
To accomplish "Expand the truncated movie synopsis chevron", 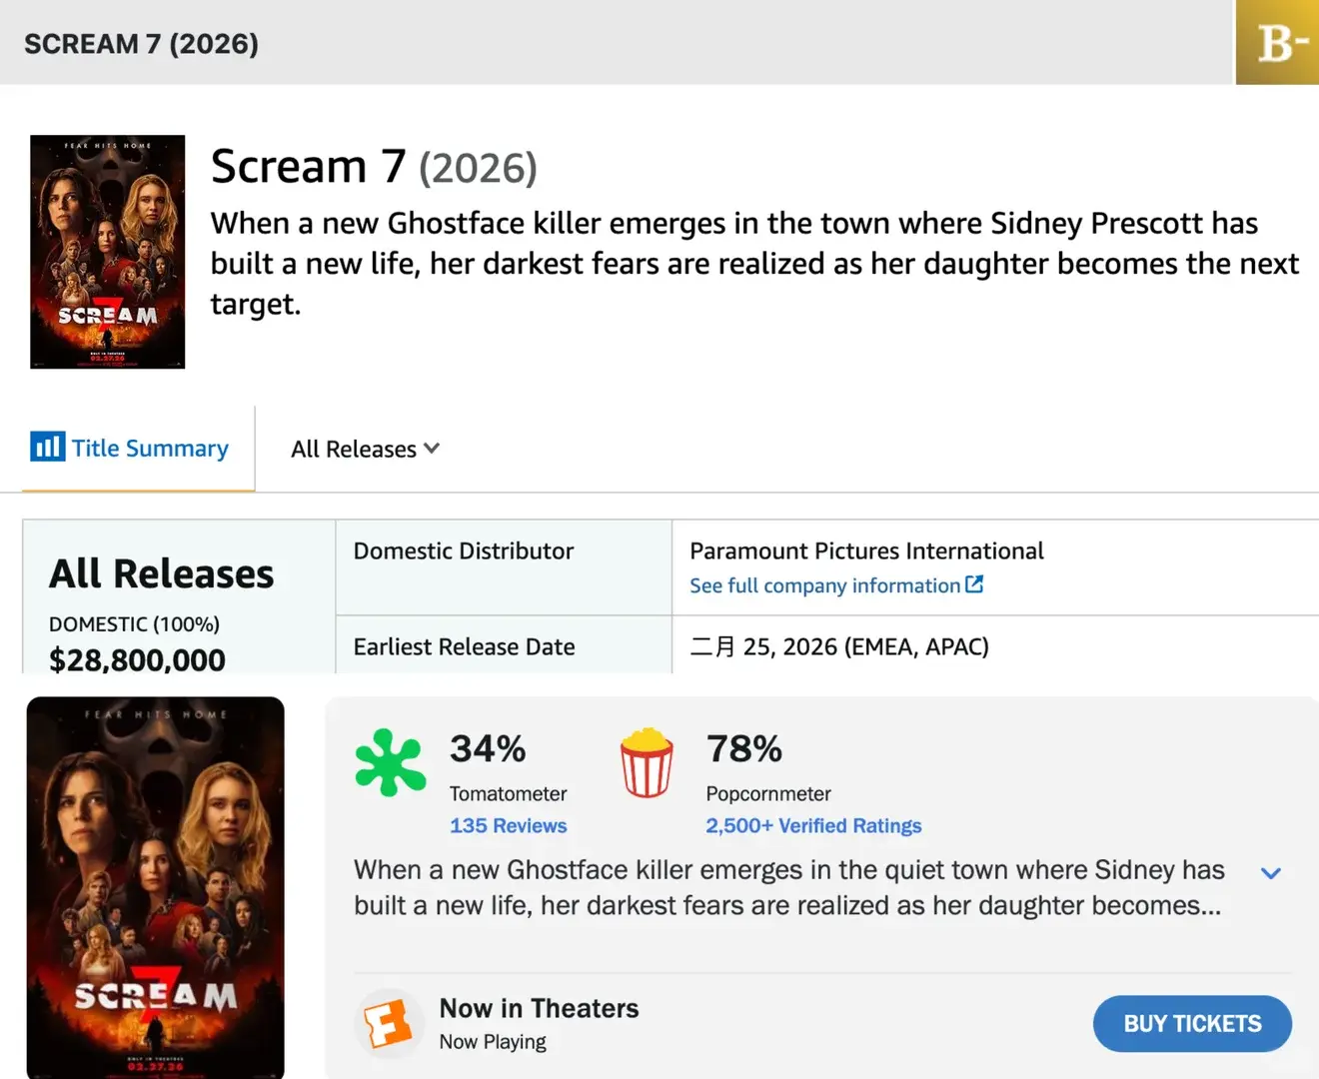I will (1270, 873).
